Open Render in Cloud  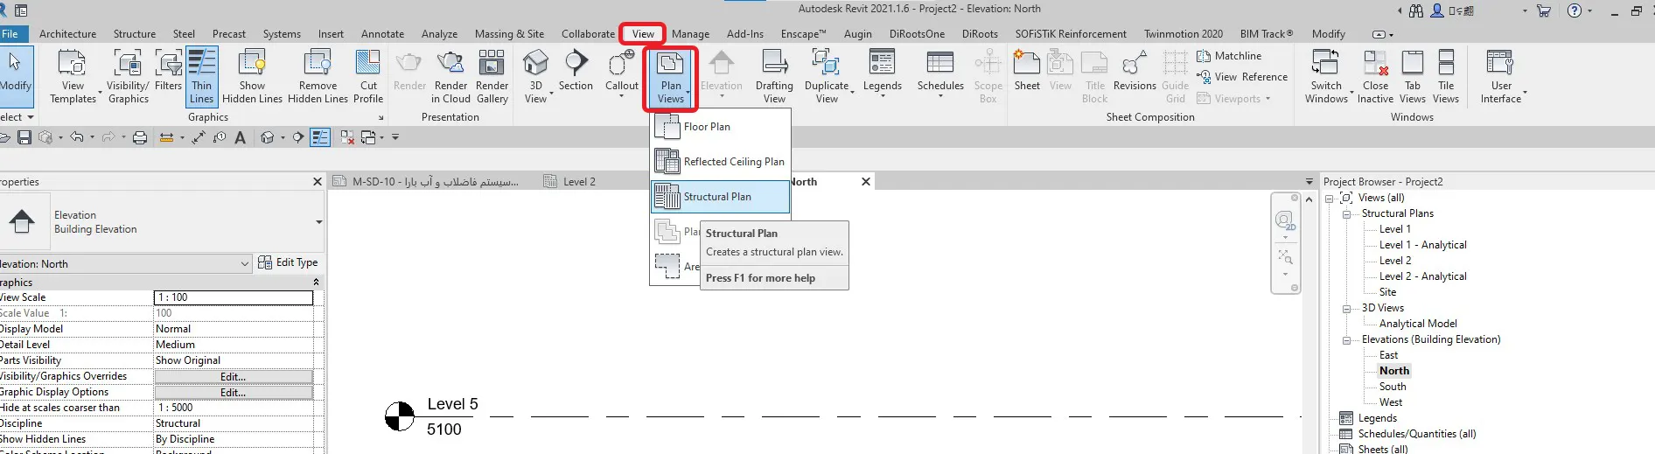point(450,76)
